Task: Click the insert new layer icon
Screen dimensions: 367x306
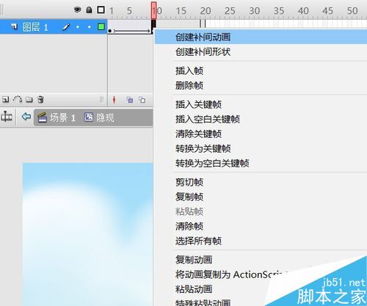Action: (6, 100)
